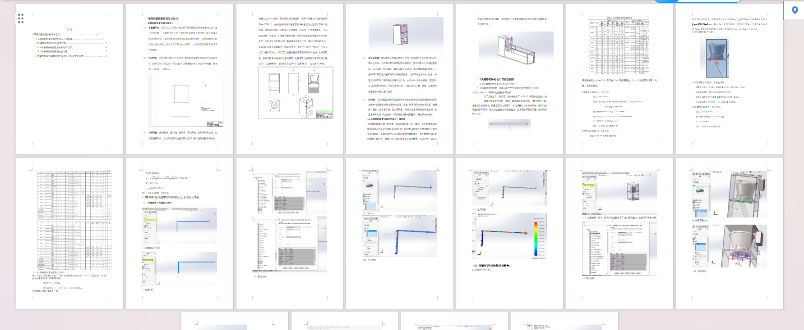
Task: Click the trough with cabinet 3D model image
Action: (x=516, y=50)
